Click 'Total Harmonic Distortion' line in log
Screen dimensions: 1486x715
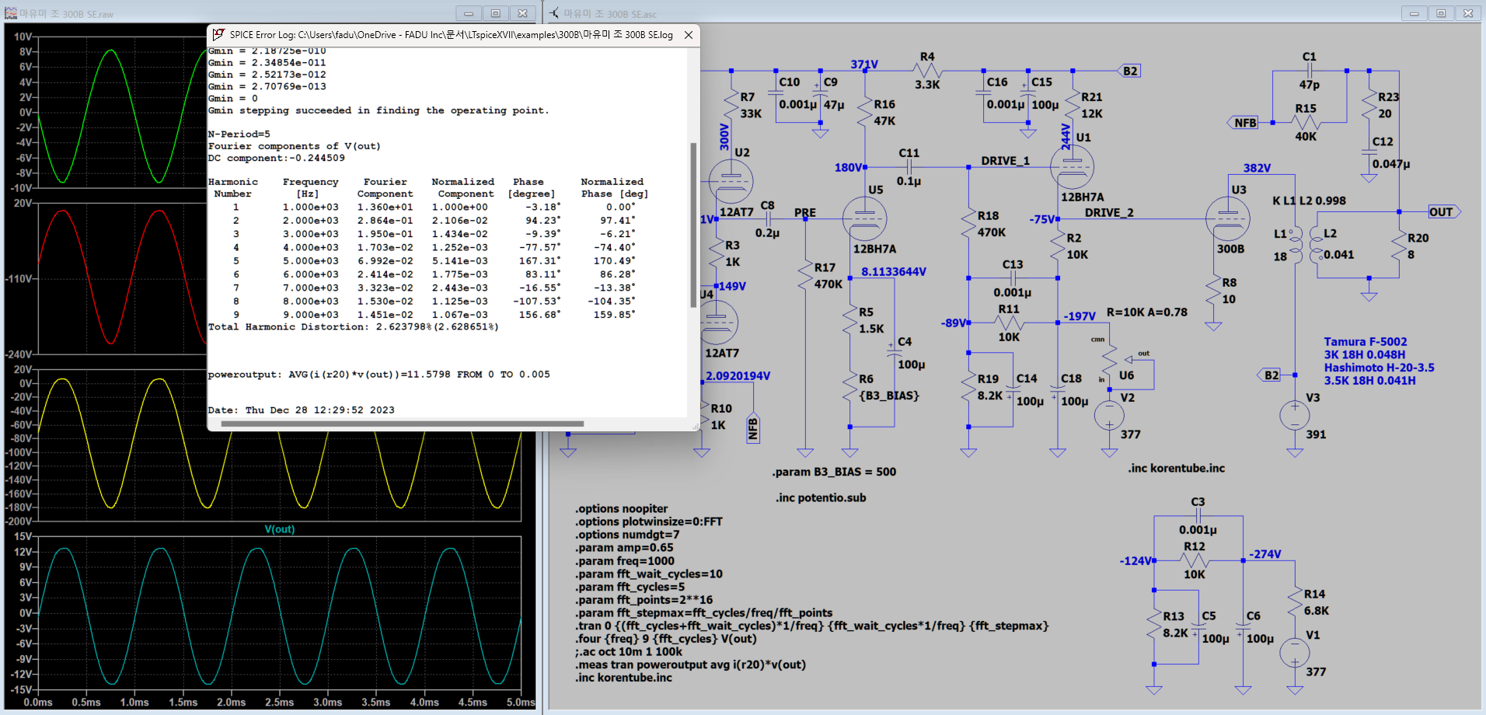[354, 326]
